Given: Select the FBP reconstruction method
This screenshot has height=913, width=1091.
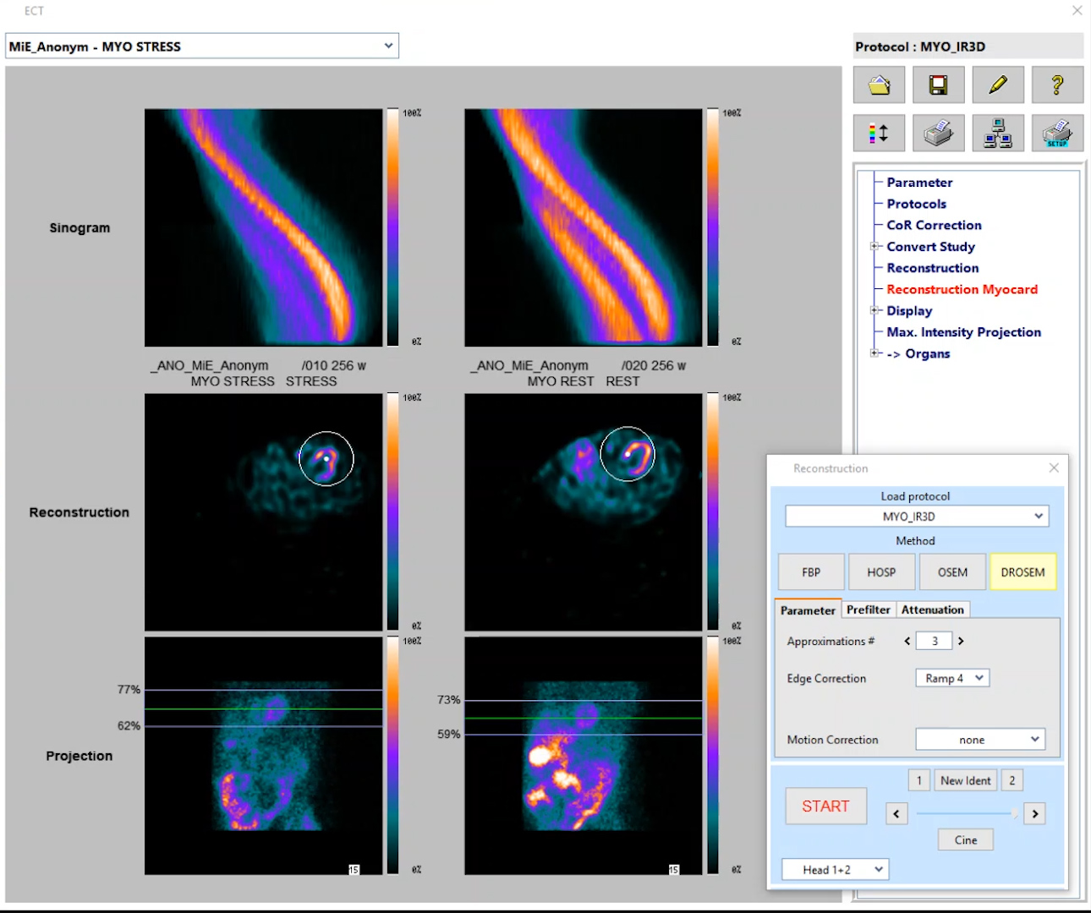Looking at the screenshot, I should [811, 572].
